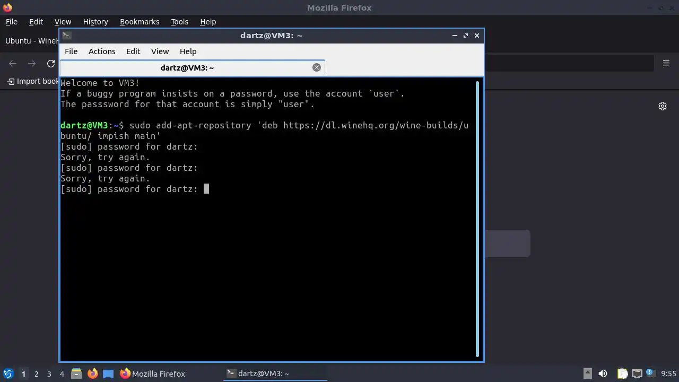This screenshot has height=382, width=679.
Task: Open the file manager from the panel
Action: click(x=76, y=374)
